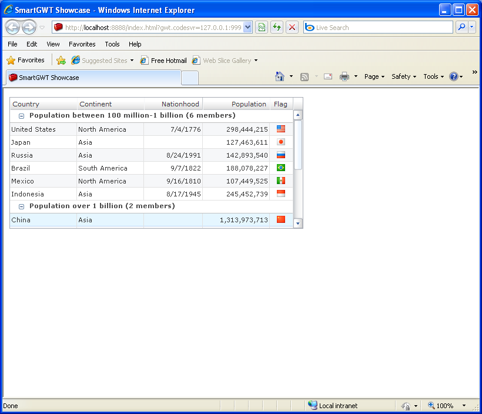Click the Read Mail icon
The image size is (482, 414).
pyautogui.click(x=328, y=76)
